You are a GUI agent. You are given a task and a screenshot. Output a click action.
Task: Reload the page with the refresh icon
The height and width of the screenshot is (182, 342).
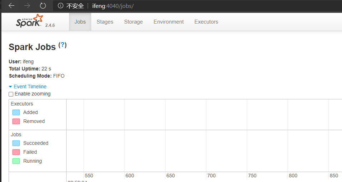[43, 6]
